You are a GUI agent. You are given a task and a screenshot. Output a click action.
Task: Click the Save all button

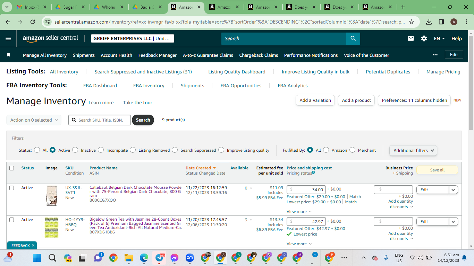tap(437, 170)
